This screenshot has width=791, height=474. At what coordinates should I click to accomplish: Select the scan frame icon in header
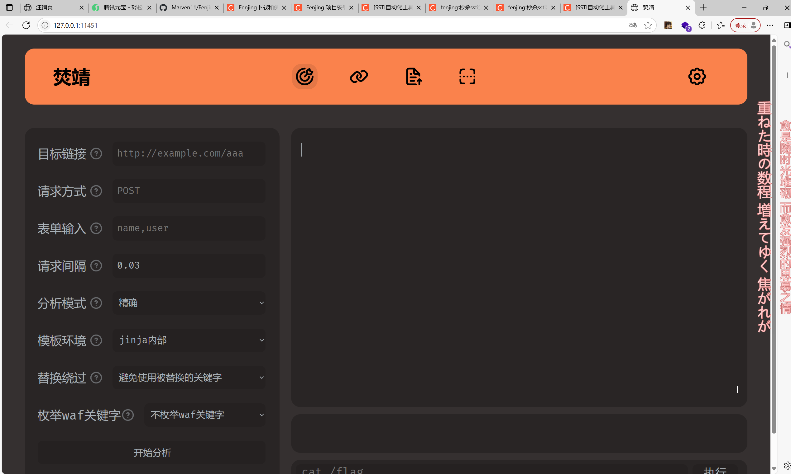[466, 77]
